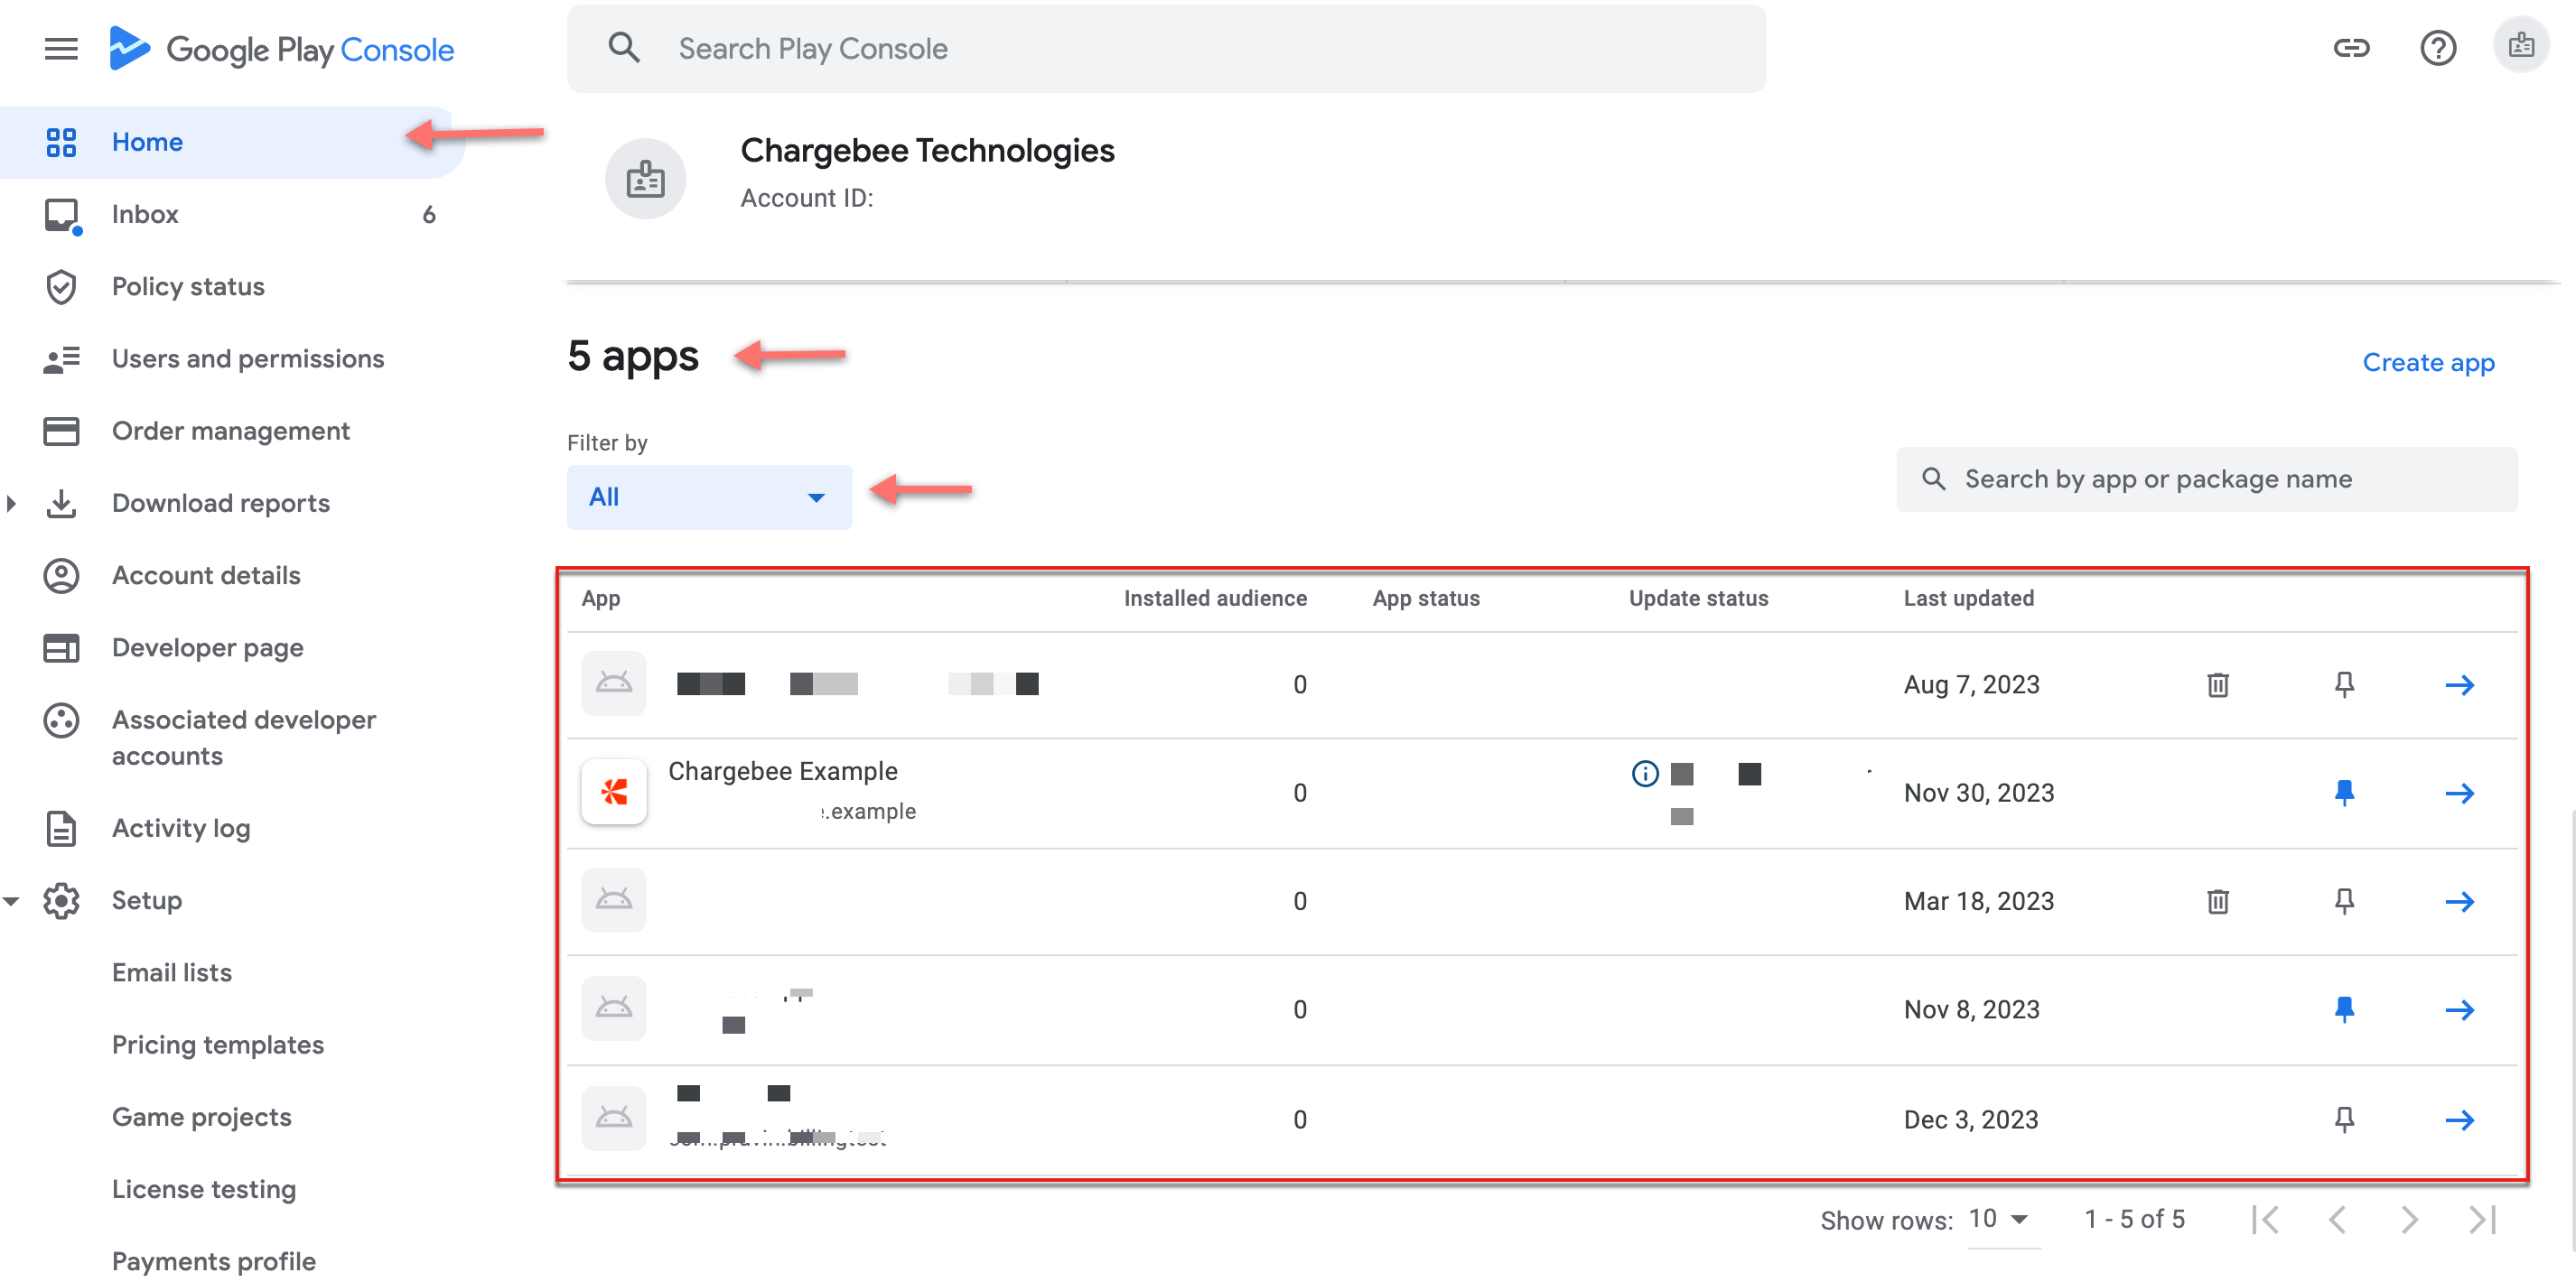Expand the Download reports section
2576x1282 pixels.
(11, 504)
